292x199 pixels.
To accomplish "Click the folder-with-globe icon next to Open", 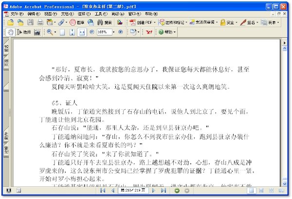I will pos(20,22).
